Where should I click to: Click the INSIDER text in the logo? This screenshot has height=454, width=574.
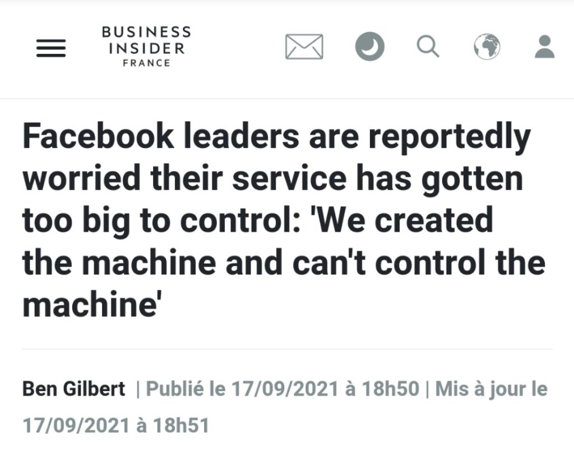146,48
